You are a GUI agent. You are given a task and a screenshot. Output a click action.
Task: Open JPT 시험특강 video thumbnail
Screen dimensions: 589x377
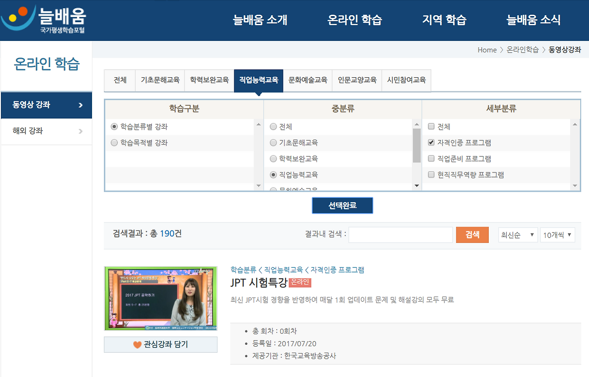161,298
